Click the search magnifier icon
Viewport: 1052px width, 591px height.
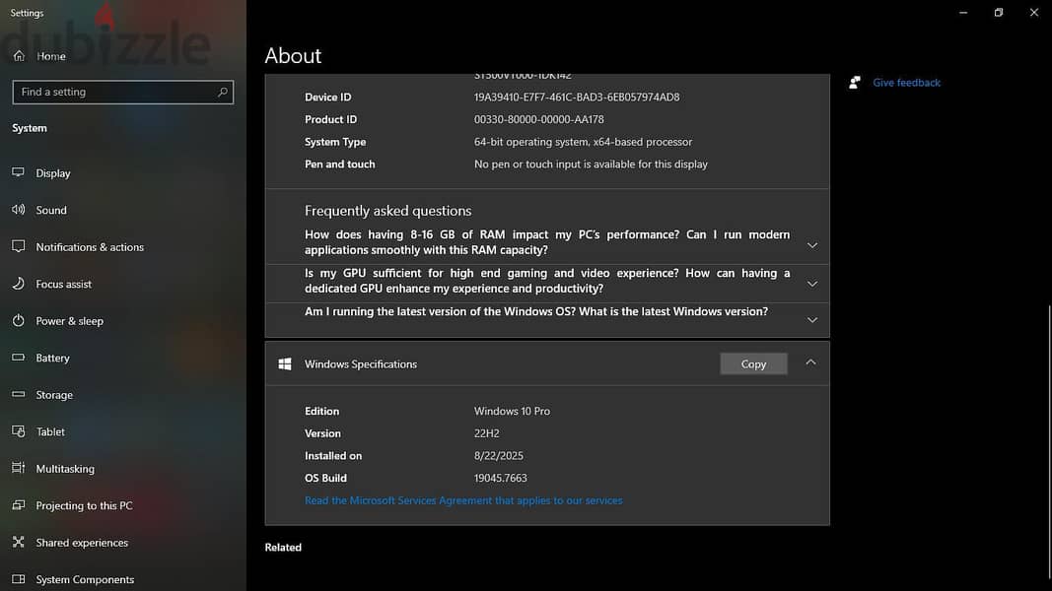(x=223, y=92)
